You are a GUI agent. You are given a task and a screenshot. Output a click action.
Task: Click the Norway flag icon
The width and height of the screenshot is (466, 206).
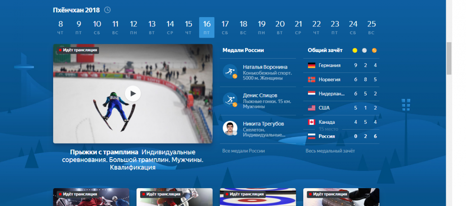[x=311, y=80]
